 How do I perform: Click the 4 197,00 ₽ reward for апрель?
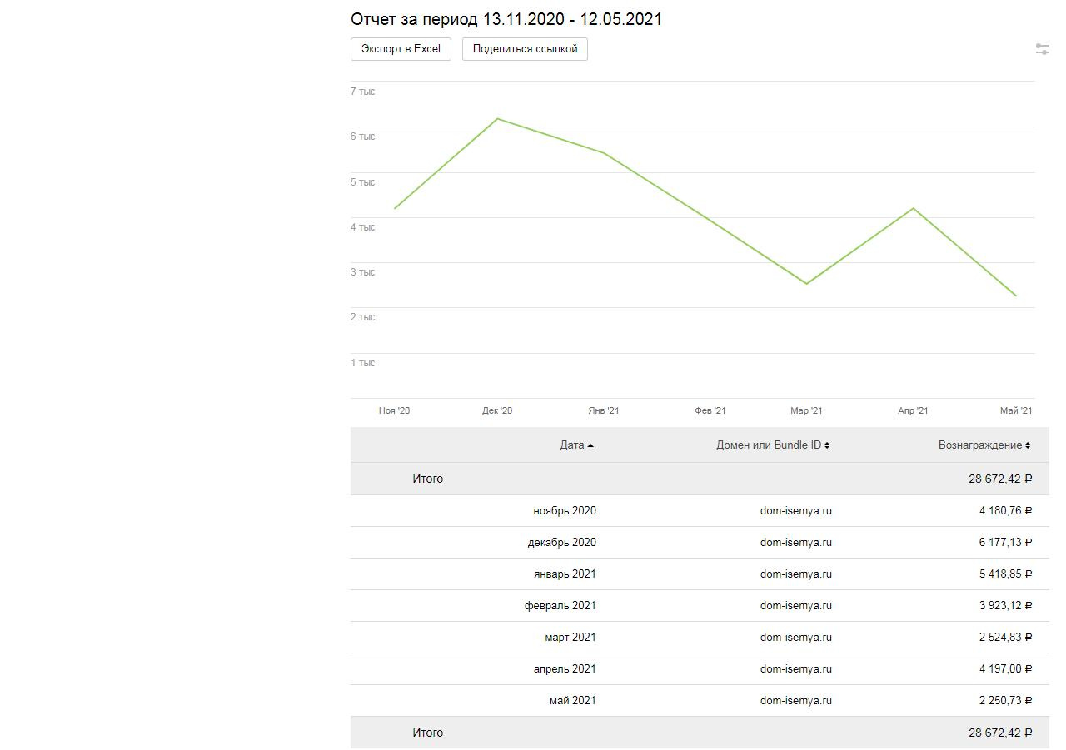pos(1004,669)
